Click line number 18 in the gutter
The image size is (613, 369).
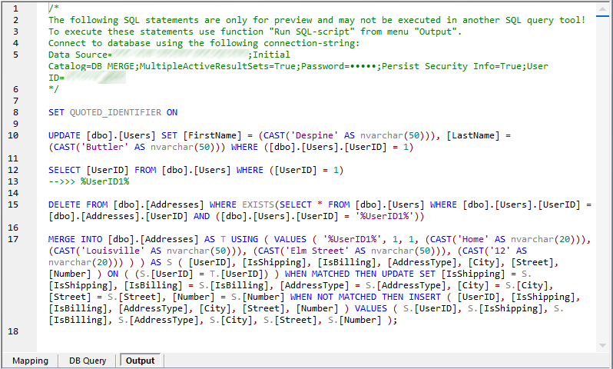[x=15, y=331]
